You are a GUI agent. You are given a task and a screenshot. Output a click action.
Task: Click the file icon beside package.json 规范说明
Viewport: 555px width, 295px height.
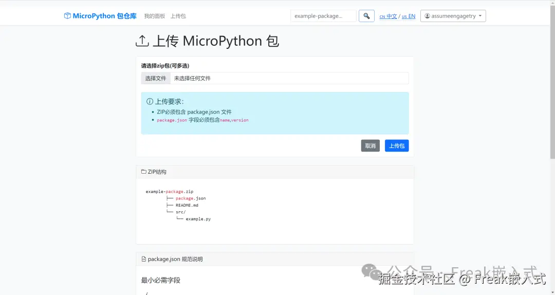144,259
